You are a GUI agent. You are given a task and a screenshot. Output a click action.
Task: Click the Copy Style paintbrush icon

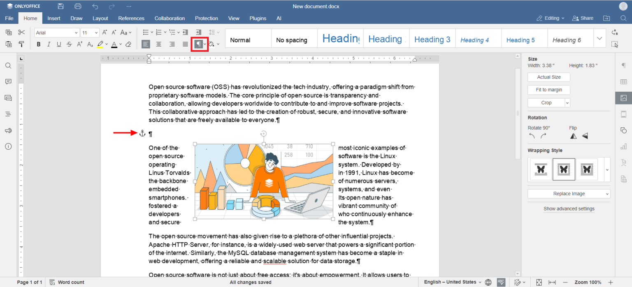click(x=21, y=44)
